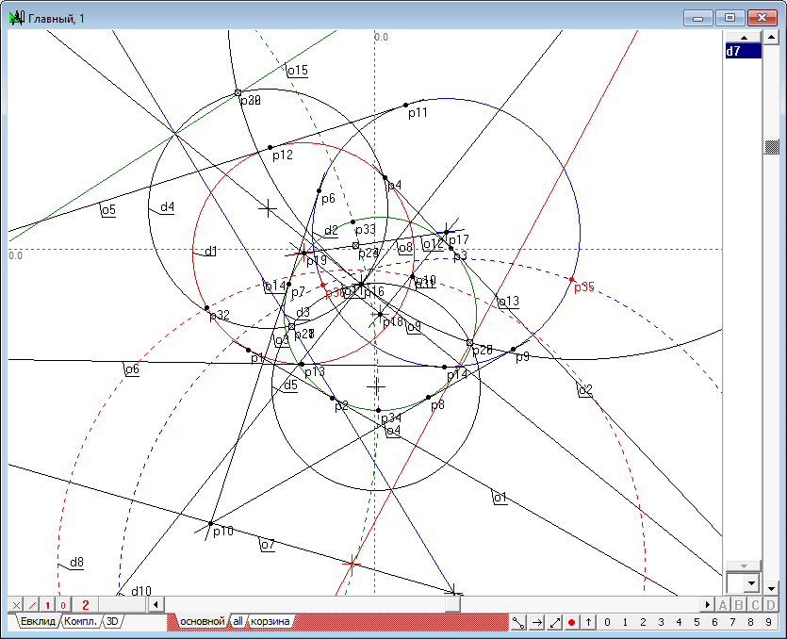Click the B button beside the horizontal scrollbar
This screenshot has width=787, height=639.
(738, 605)
